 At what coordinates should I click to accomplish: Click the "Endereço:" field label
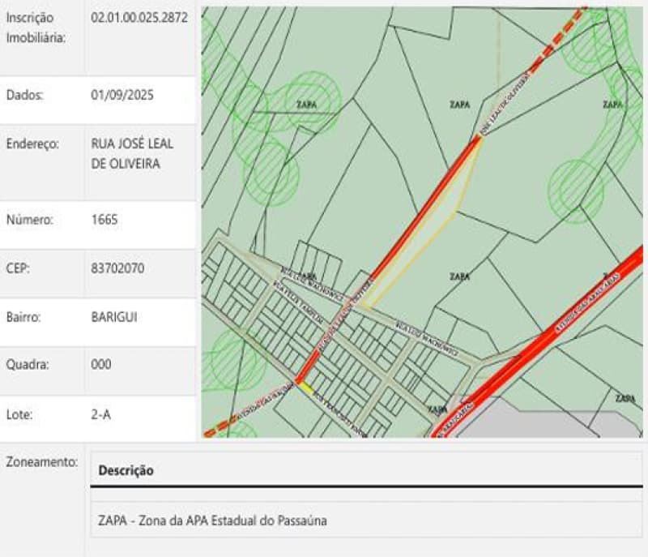[32, 144]
